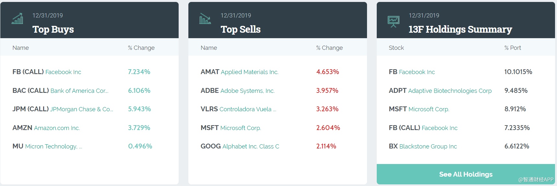Click the 13F Holdings presentation board icon
Image resolution: width=557 pixels, height=186 pixels.
[393, 21]
